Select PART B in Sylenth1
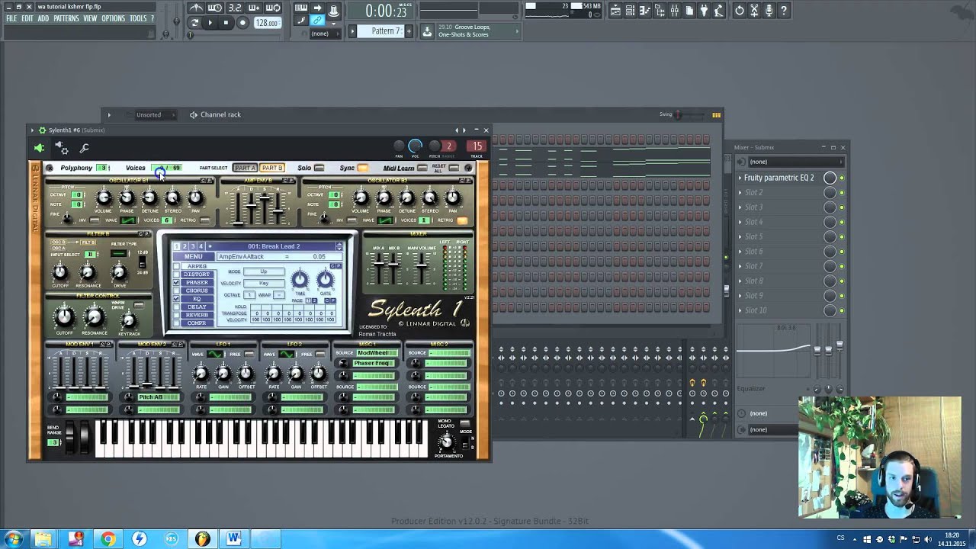976x549 pixels. pos(271,168)
